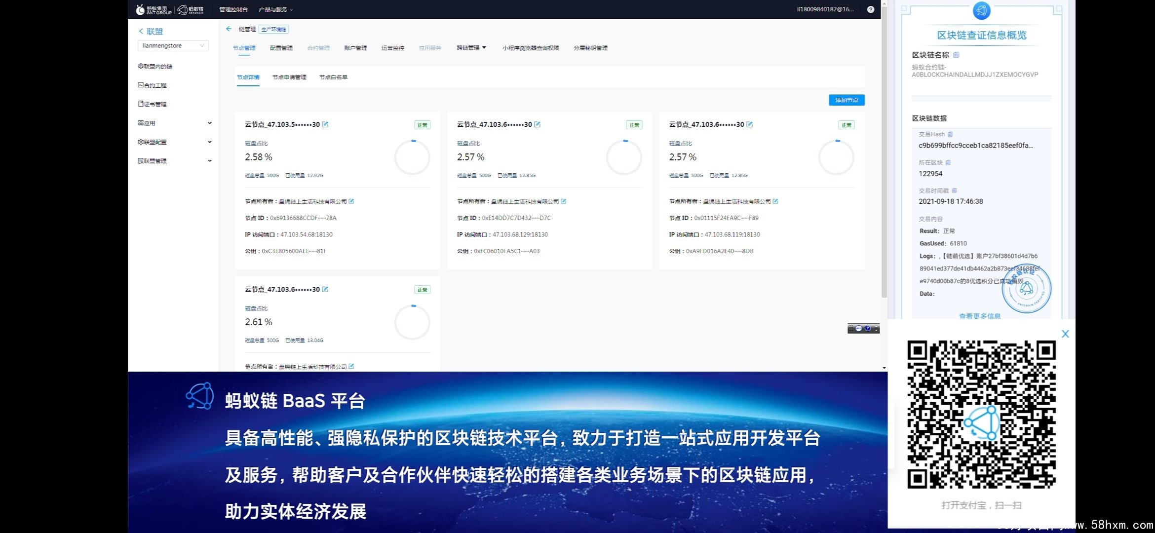This screenshot has height=533, width=1155.
Task: Copy the 区块链名称 value
Action: tap(956, 55)
